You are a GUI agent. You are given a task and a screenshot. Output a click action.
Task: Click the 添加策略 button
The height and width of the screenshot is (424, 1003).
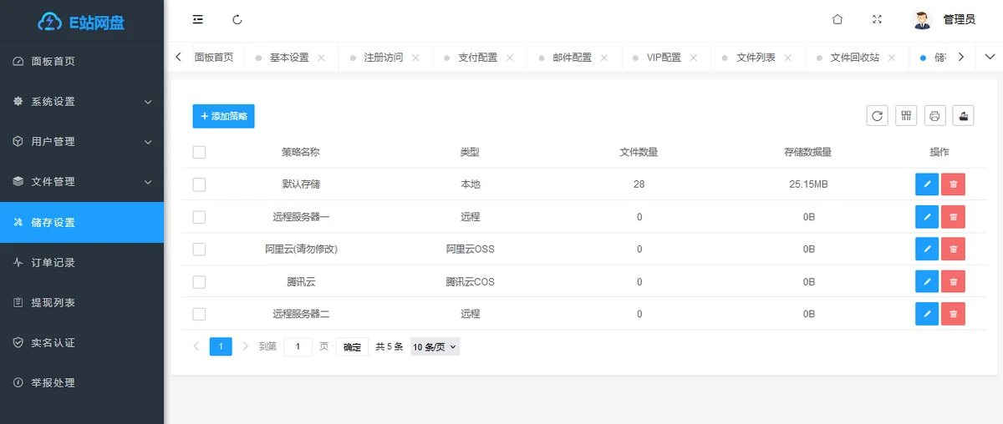tap(223, 116)
